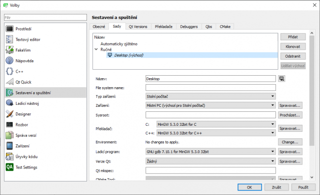Open the FakeVim settings icon
The width and height of the screenshot is (320, 195).
coord(9,50)
